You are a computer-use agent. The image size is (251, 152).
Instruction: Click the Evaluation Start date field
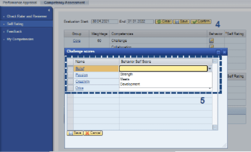coord(105,21)
